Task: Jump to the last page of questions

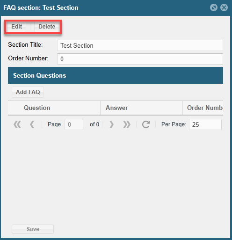Action: (x=126, y=124)
